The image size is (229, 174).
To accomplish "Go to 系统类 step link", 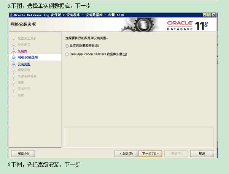I will click(x=22, y=52).
